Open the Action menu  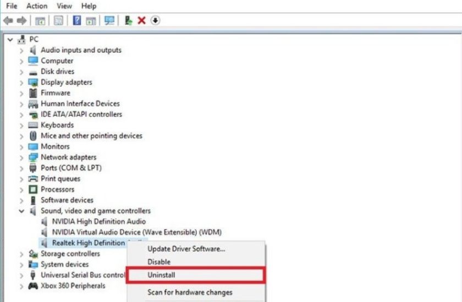click(37, 6)
